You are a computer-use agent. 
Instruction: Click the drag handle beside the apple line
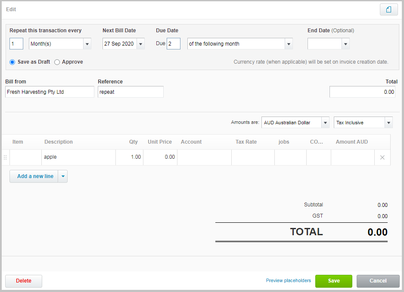[x=5, y=157]
